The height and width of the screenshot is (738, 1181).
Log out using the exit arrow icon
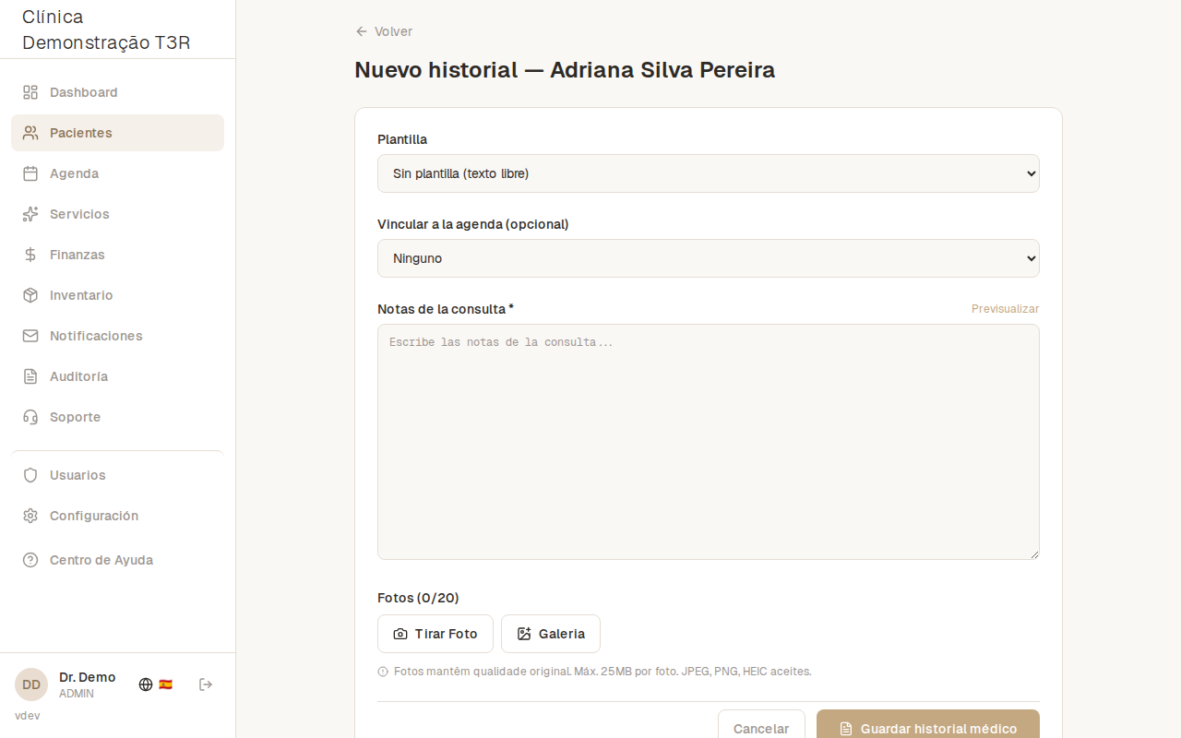coord(205,684)
